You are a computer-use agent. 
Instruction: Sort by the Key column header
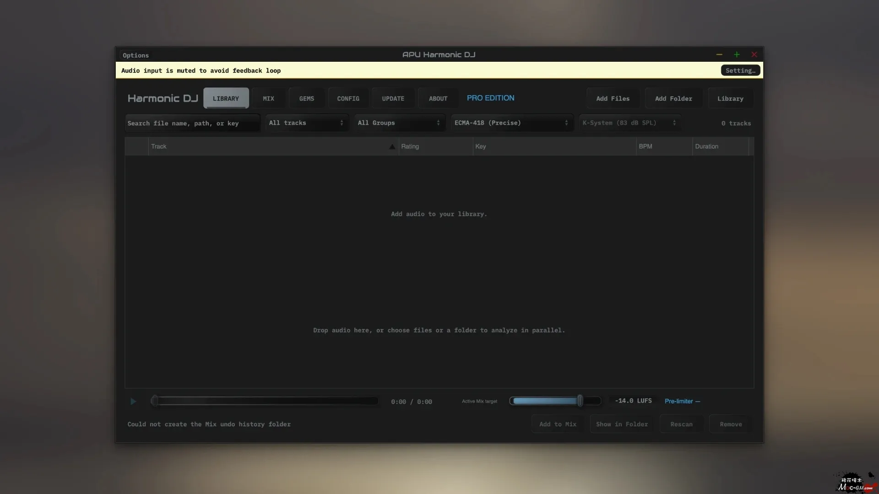point(554,146)
